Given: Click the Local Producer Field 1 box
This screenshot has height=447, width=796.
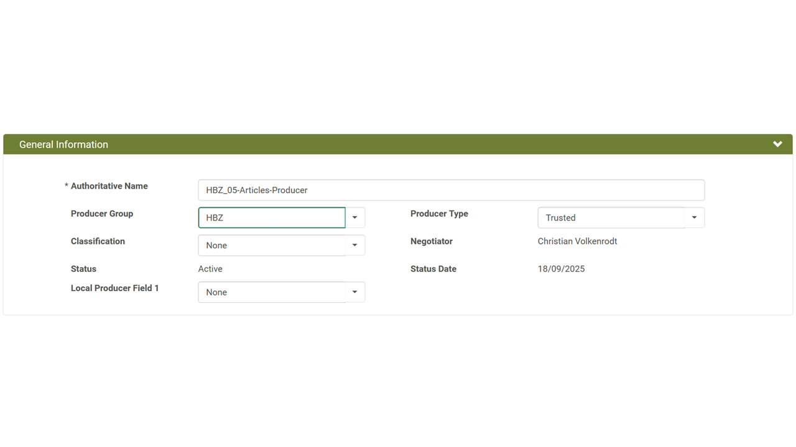Looking at the screenshot, I should tap(272, 292).
